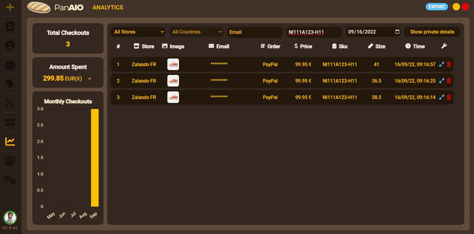Image resolution: width=474 pixels, height=234 pixels.
Task: Expand the EUR currency selector
Action: point(90,78)
